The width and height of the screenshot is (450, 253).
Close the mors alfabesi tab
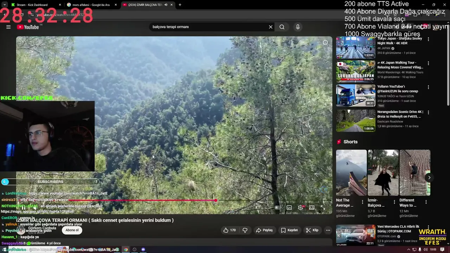pos(116,5)
